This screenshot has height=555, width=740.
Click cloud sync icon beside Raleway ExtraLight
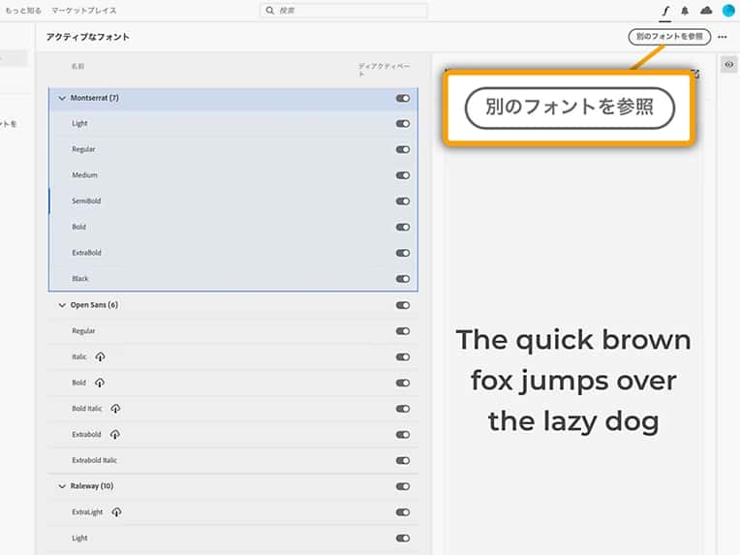(x=116, y=512)
